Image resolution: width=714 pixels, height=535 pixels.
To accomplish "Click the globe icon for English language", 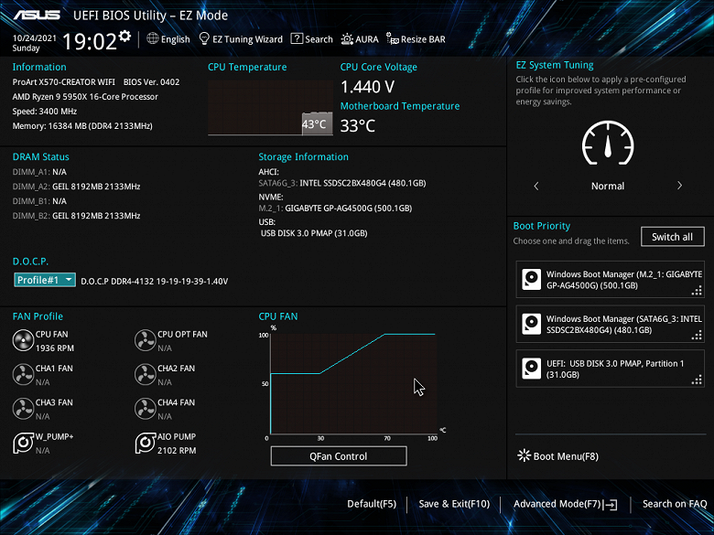I will point(153,38).
